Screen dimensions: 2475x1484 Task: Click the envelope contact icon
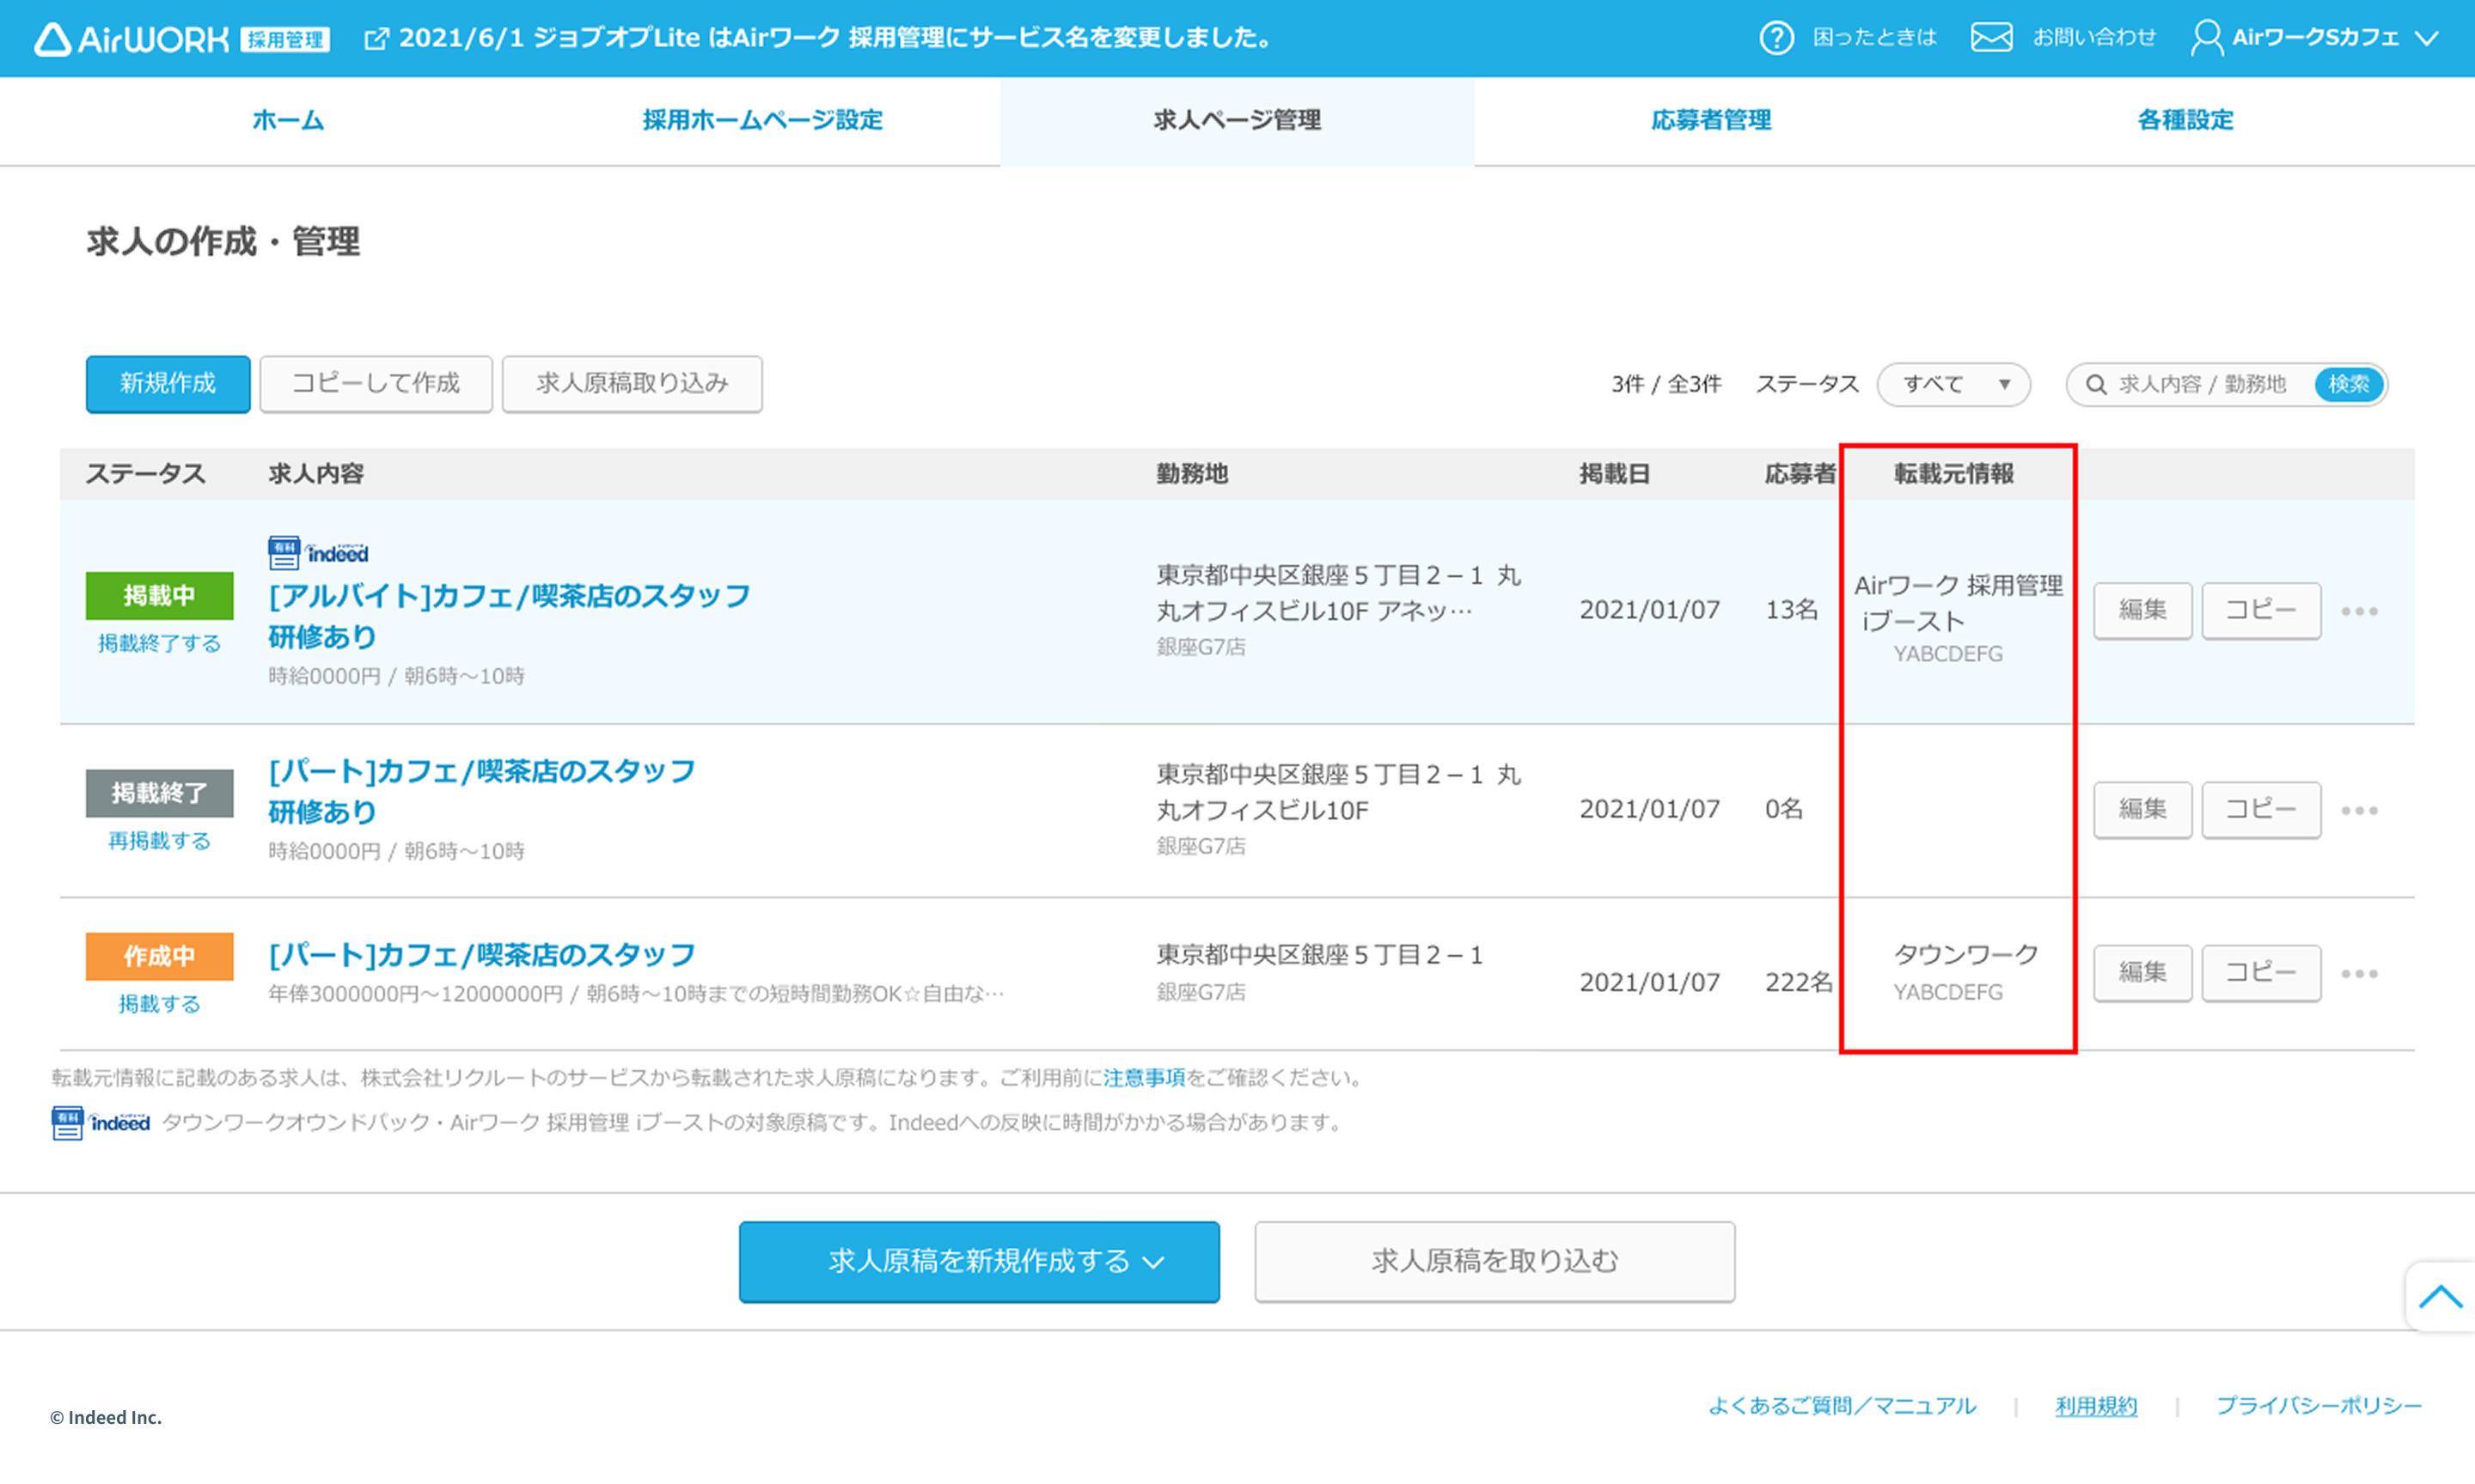tap(1991, 38)
